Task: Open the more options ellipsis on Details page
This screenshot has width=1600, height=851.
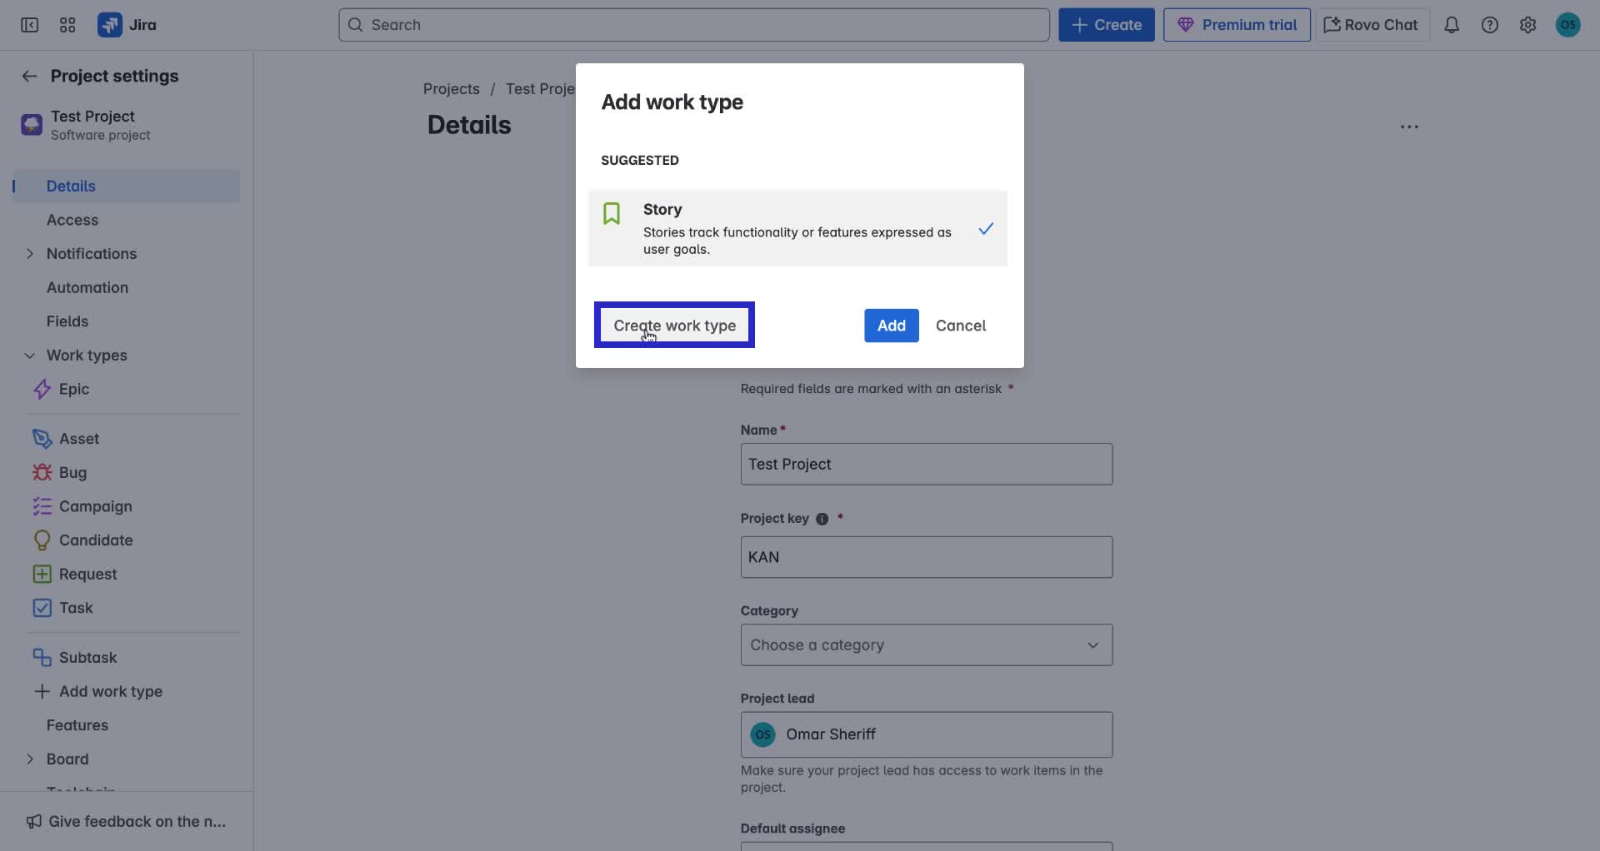Action: click(x=1409, y=127)
